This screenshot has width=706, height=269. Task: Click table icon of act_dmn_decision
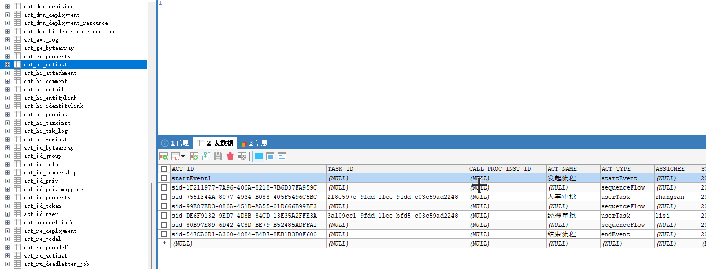[17, 6]
